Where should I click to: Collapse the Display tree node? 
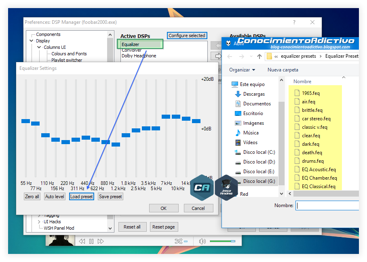click(31, 40)
